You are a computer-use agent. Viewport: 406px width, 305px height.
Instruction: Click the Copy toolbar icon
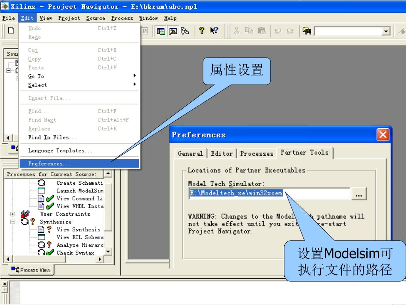[249, 31]
